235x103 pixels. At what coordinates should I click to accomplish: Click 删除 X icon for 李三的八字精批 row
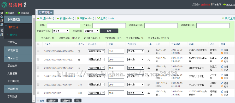(x=222, y=86)
